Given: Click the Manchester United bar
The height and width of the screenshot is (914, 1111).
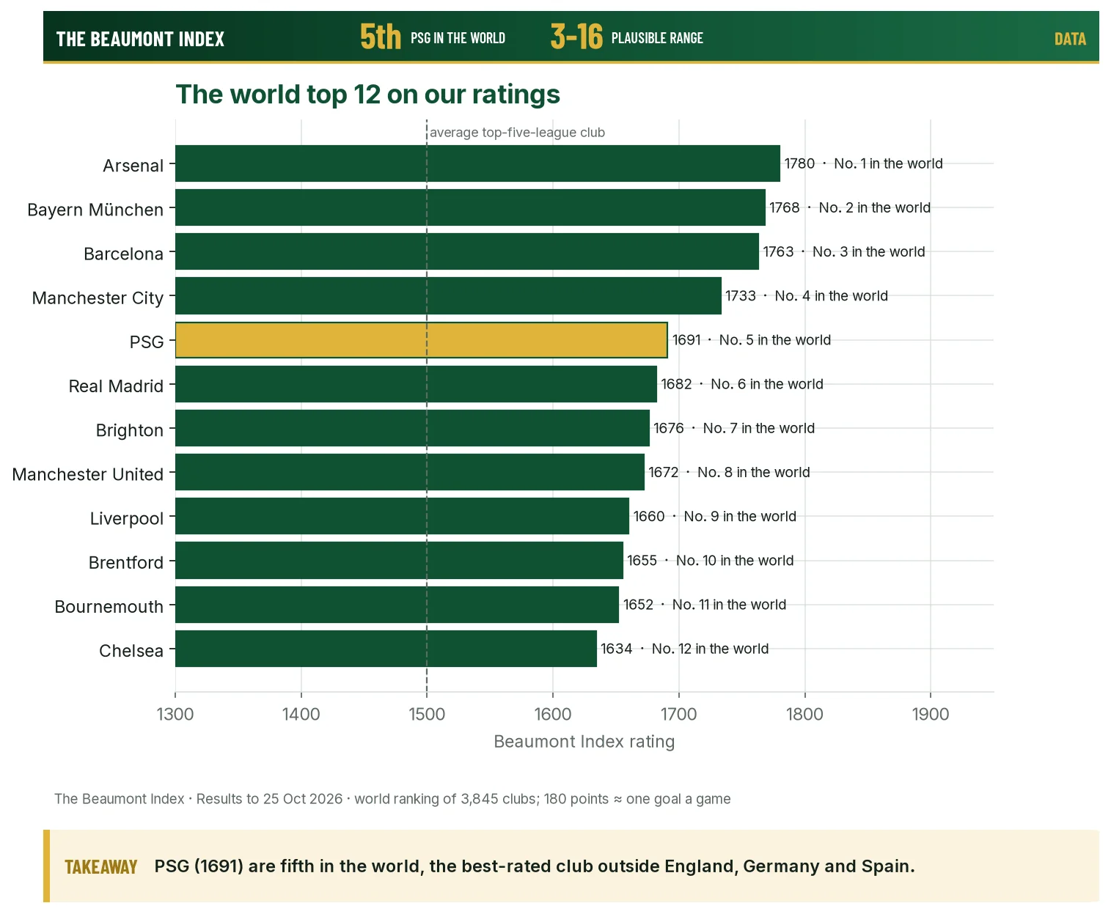Looking at the screenshot, I should tap(410, 472).
